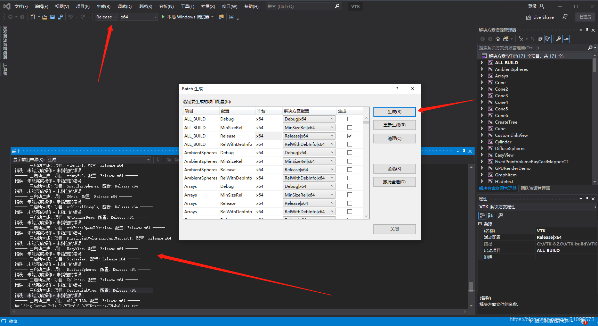Enable build for AmbientSpheres Release row
The height and width of the screenshot is (326, 598).
point(350,170)
